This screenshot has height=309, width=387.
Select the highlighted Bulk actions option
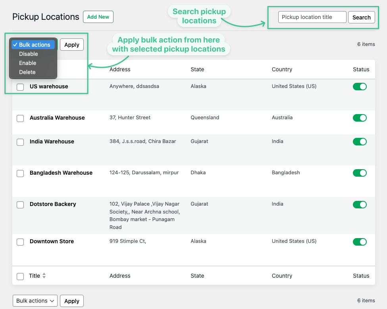33,45
